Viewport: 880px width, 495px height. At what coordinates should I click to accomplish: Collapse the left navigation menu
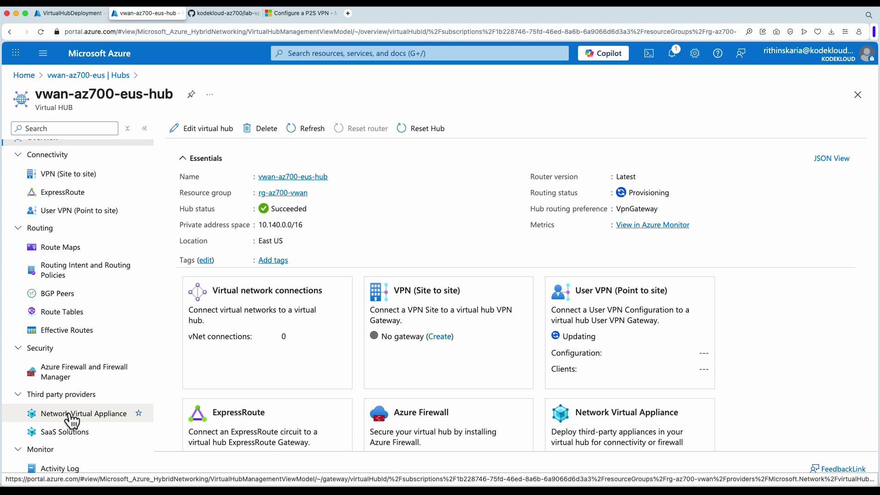[144, 128]
